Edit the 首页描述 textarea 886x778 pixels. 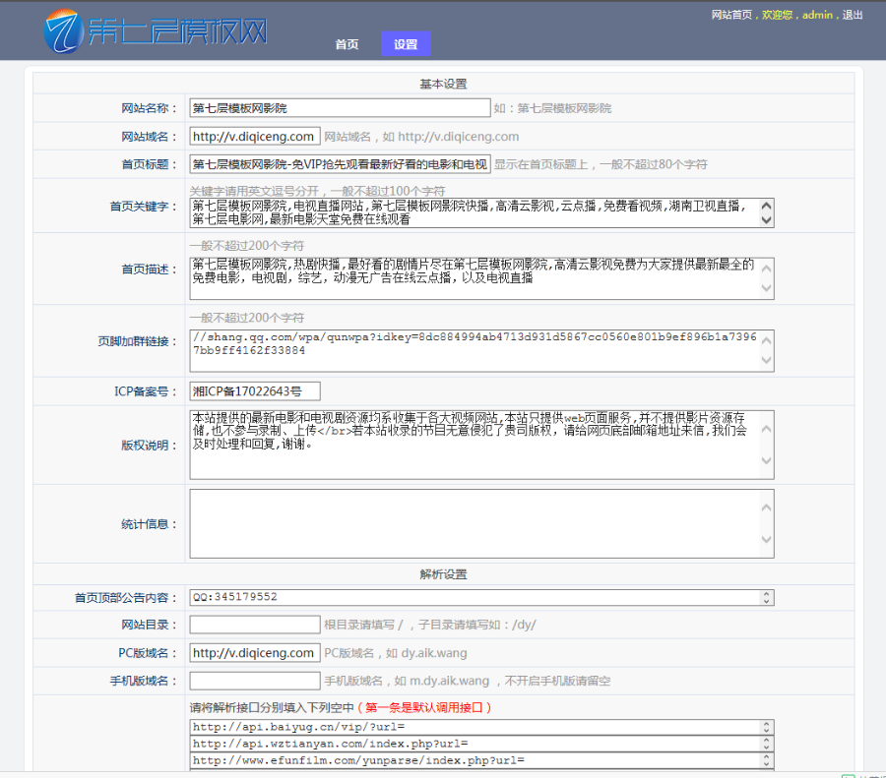[x=481, y=278]
